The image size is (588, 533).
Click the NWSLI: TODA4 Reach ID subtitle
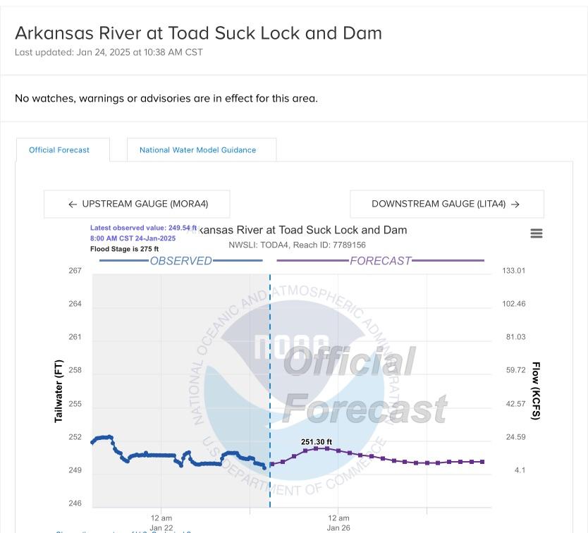(297, 245)
